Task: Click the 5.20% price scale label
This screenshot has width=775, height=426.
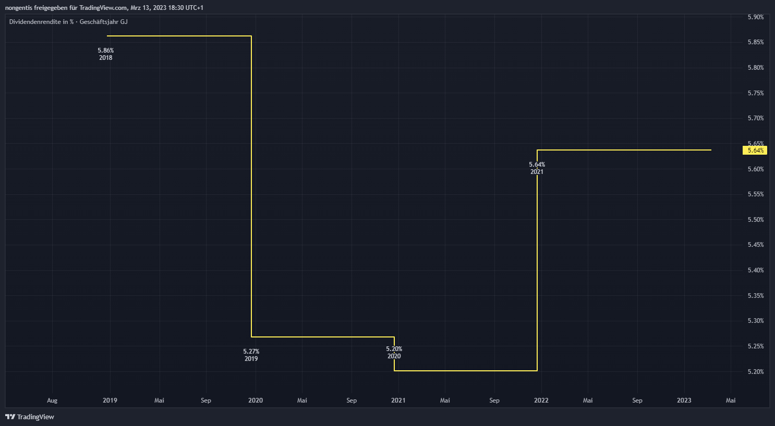Action: 755,372
